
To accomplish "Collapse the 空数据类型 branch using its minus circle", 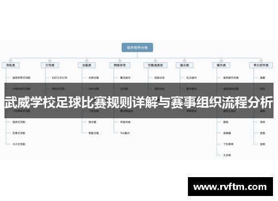I will click(x=155, y=61).
